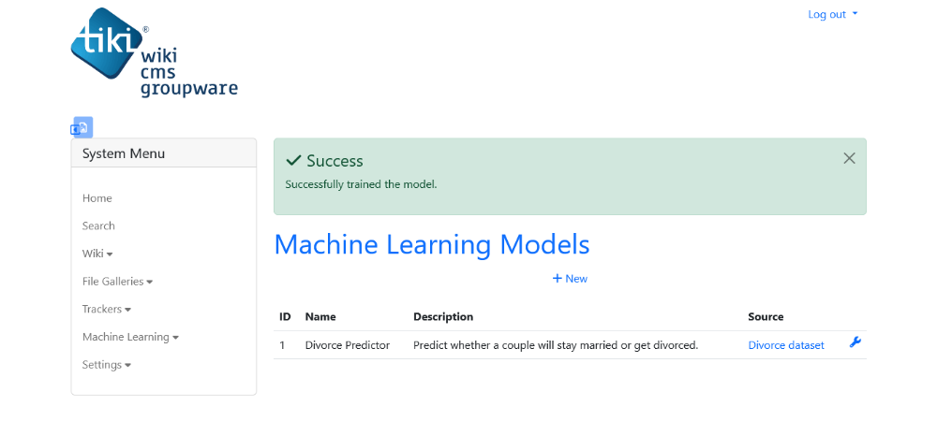Expand the Machine Learning menu

(130, 337)
